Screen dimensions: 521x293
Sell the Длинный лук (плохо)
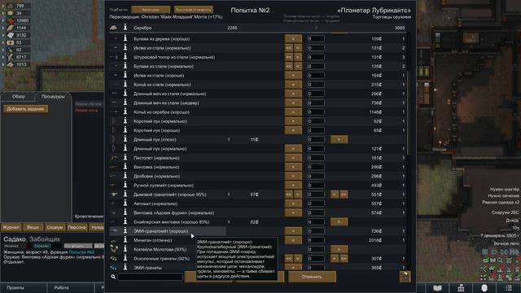tap(339, 139)
